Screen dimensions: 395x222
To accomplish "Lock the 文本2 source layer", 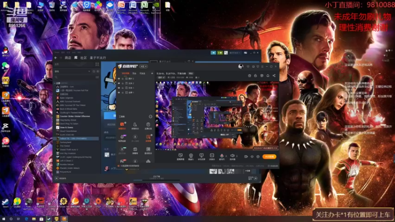I will pyautogui.click(x=122, y=83).
